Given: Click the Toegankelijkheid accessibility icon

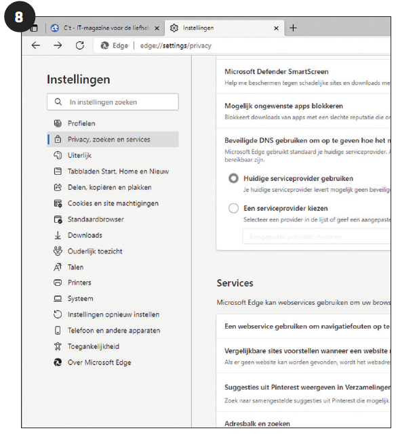Looking at the screenshot, I should coord(58,346).
